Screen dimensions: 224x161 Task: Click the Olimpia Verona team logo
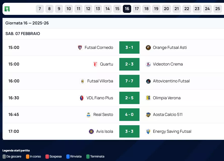pyautogui.click(x=148, y=98)
